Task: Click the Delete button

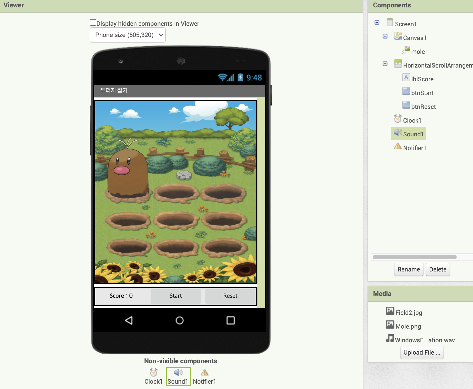Action: tap(438, 269)
